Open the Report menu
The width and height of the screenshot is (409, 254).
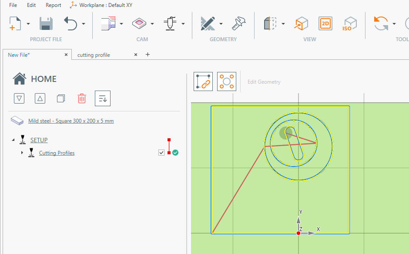pos(54,5)
